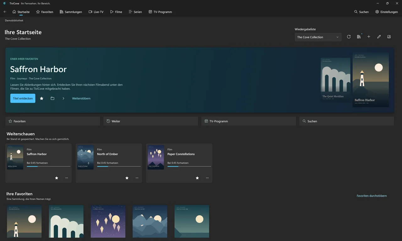Open the more options menu on the Saffron Harbor card
Image resolution: width=402 pixels, height=241 pixels.
pyautogui.click(x=67, y=178)
